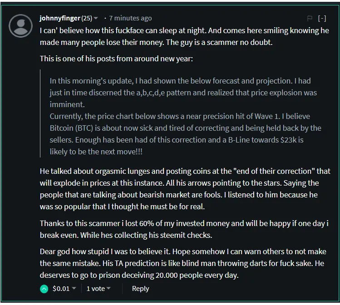Expand the voters list arrow beside 1 vote
The image size is (340, 305).
[x=108, y=288]
